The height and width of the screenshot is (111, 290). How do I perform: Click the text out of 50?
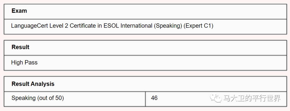[51, 98]
